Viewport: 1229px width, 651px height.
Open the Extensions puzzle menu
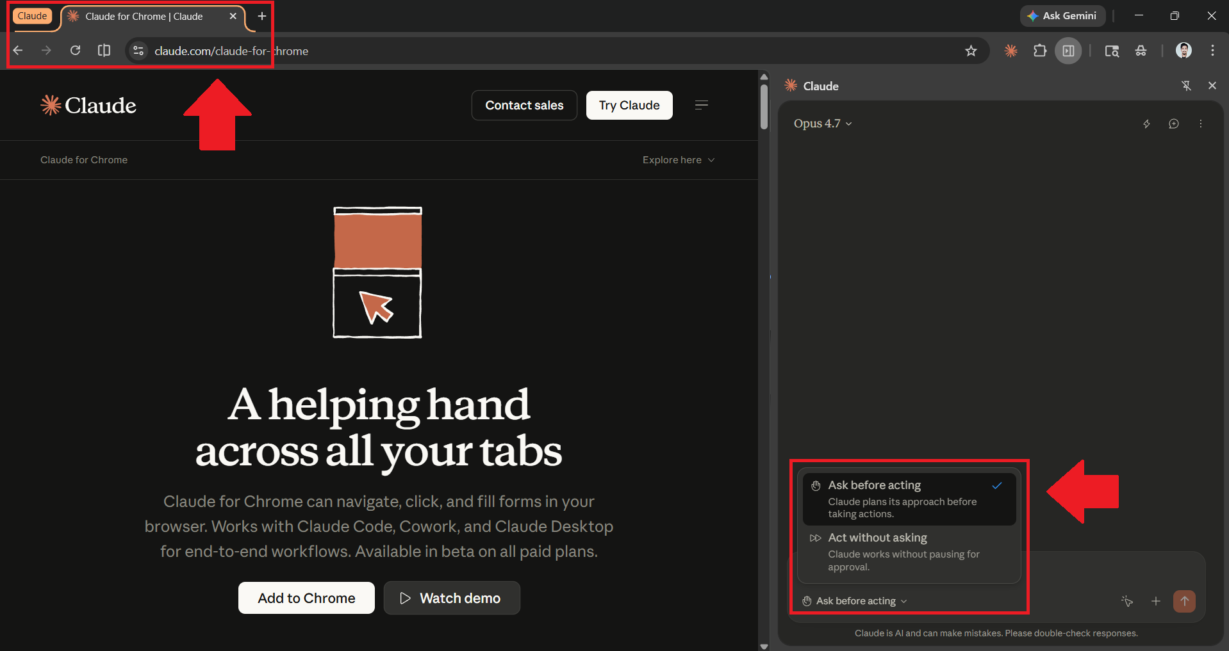click(1040, 51)
